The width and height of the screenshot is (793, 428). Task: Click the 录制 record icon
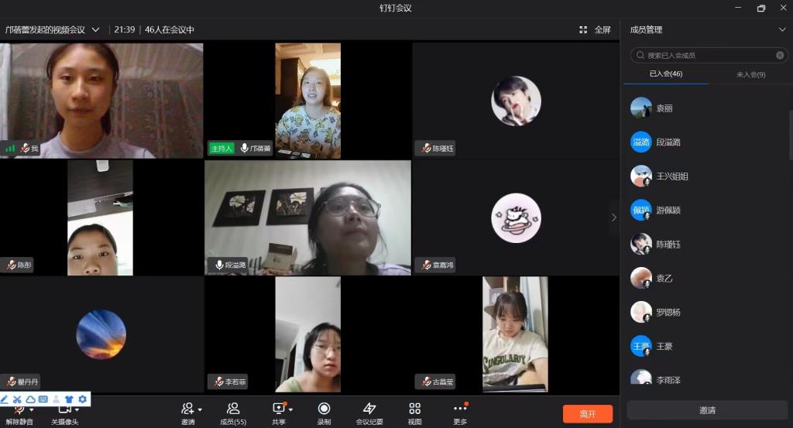point(324,409)
